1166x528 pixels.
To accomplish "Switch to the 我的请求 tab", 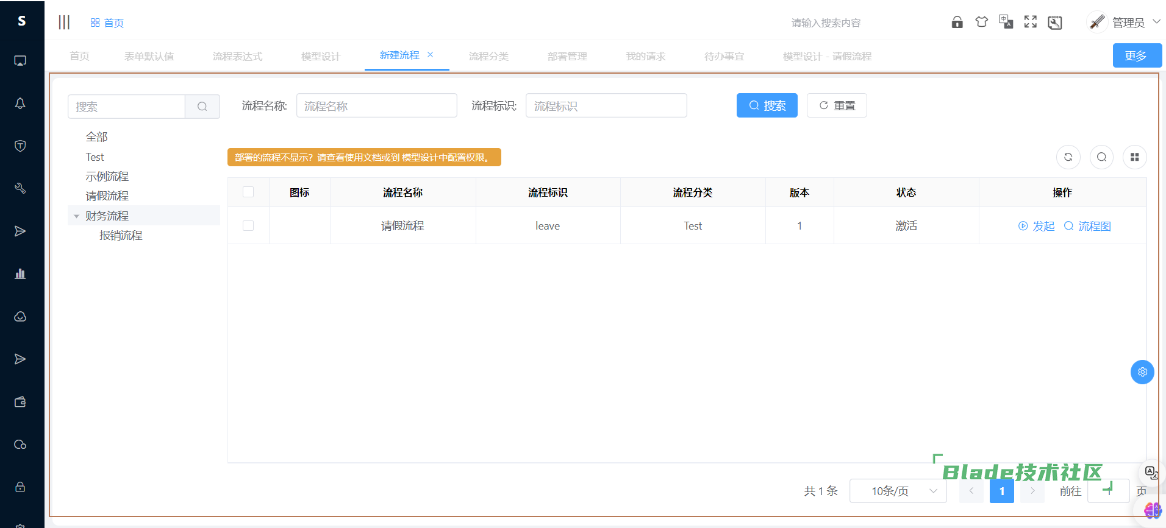I will 646,56.
